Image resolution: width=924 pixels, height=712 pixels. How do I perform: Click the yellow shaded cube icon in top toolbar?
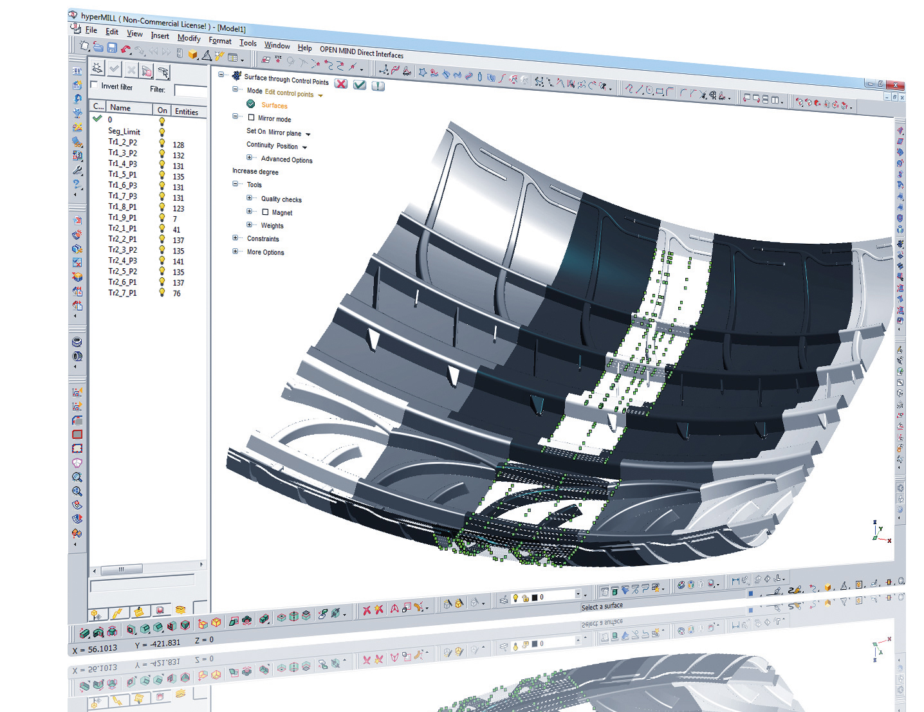(192, 55)
